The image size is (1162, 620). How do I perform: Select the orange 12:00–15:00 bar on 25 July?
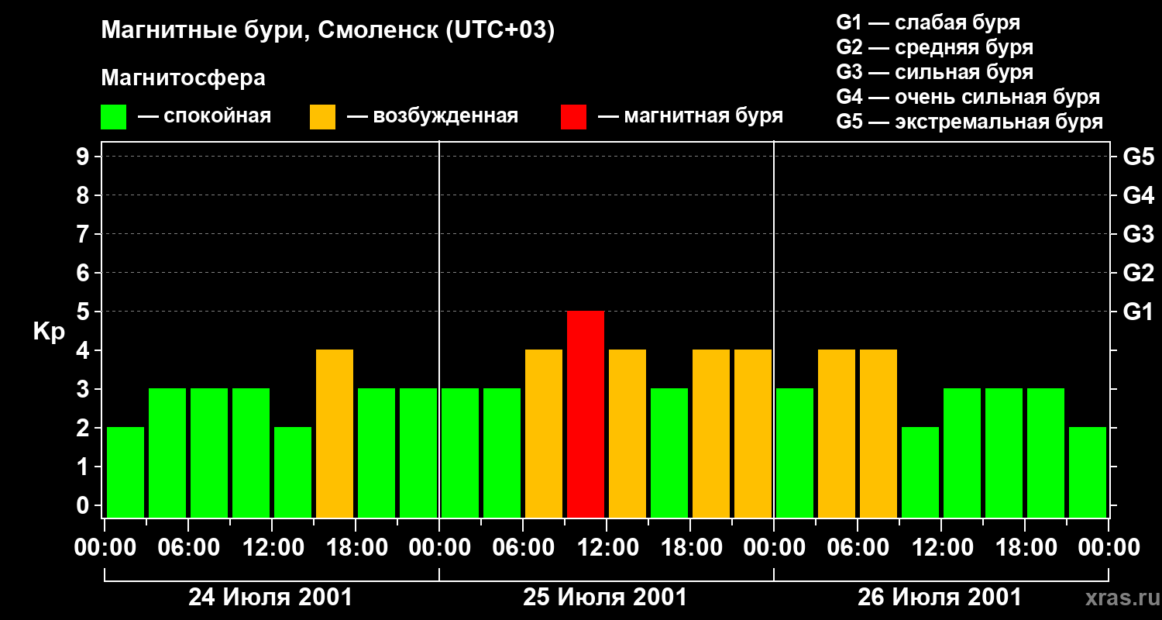point(627,433)
